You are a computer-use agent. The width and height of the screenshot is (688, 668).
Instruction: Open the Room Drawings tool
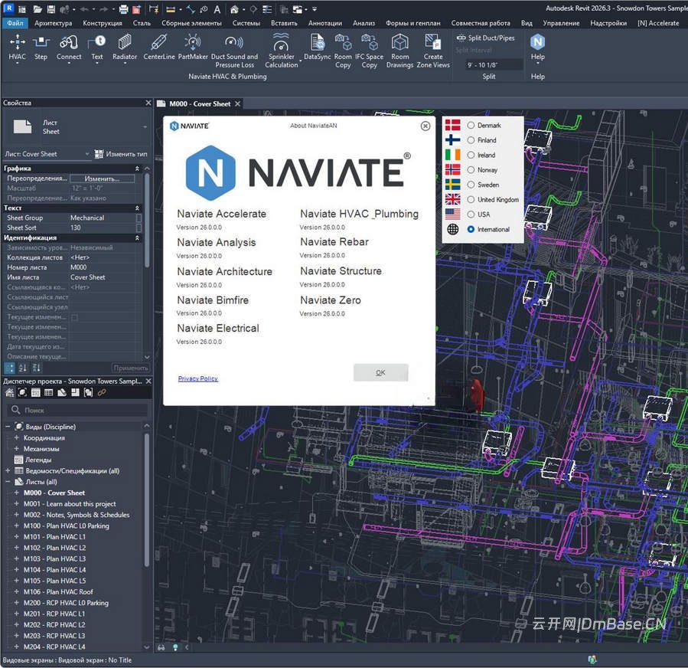point(399,51)
